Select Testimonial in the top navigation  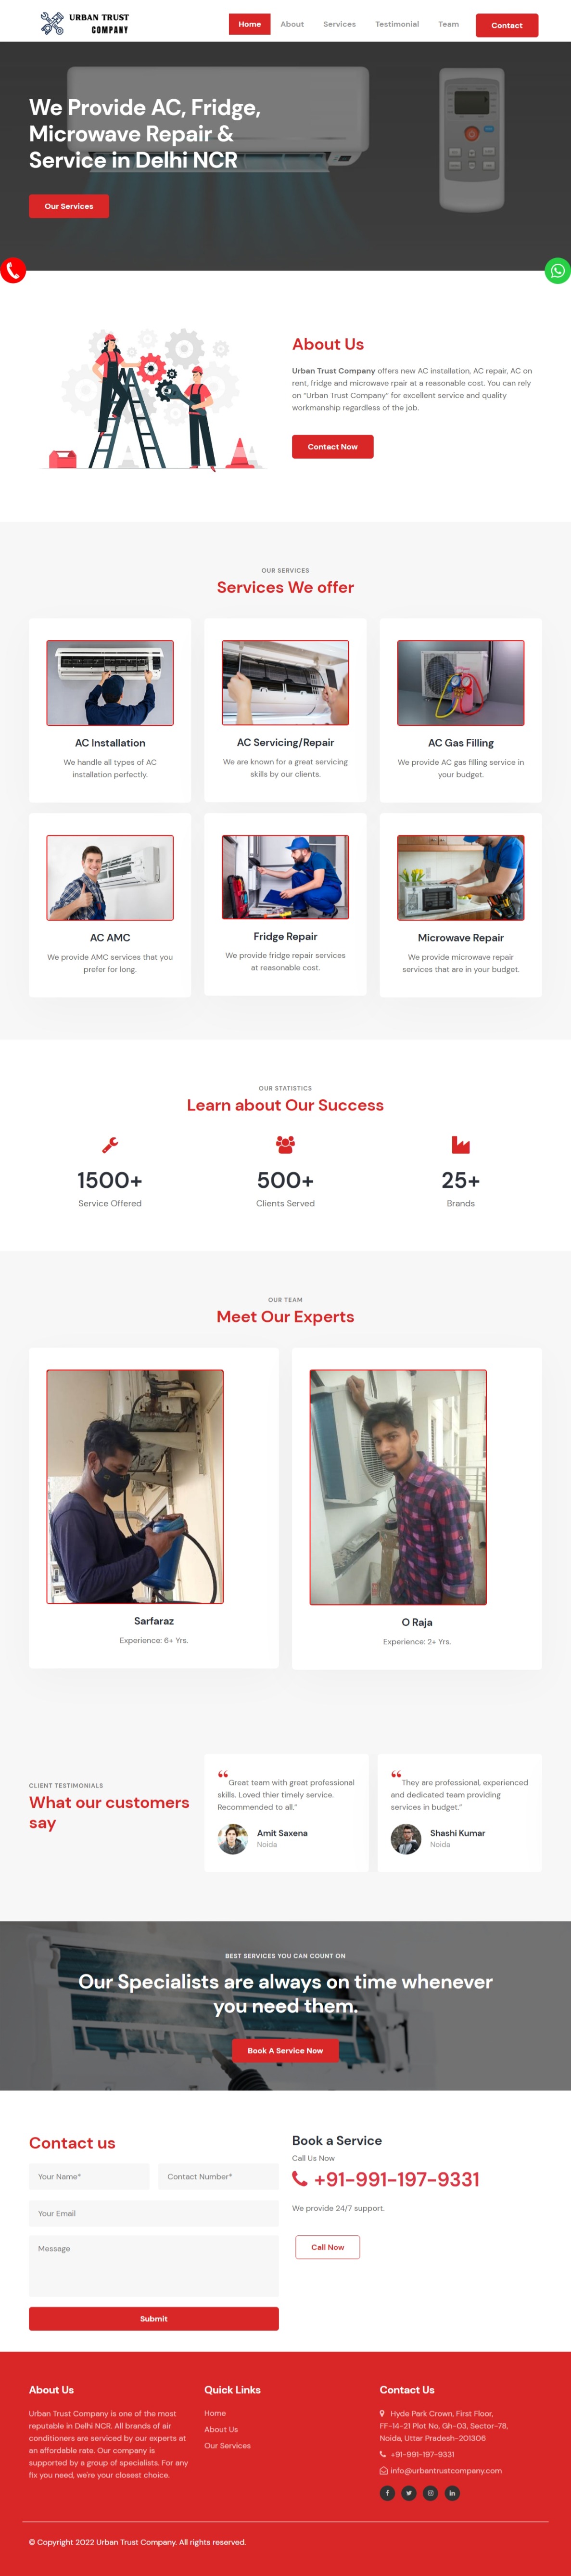pyautogui.click(x=397, y=24)
